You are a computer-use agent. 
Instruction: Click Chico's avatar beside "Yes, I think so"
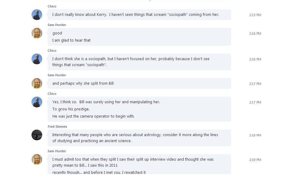tap(37, 102)
